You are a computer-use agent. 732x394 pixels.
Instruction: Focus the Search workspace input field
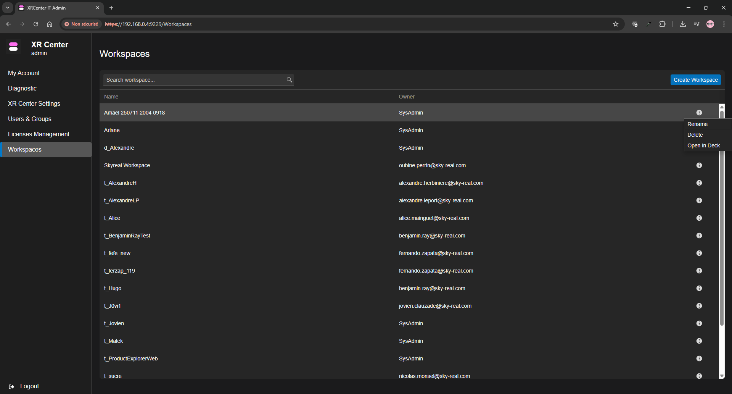(195, 80)
